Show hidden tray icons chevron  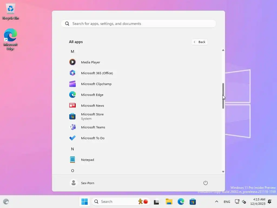click(x=217, y=201)
